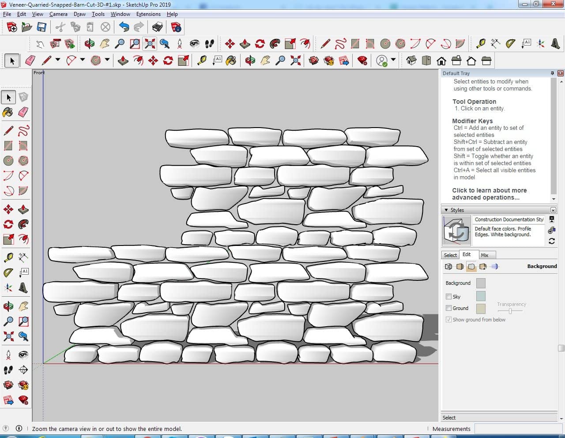
Task: Select the Axes tool in the Construction toolbar
Action: click(x=541, y=44)
